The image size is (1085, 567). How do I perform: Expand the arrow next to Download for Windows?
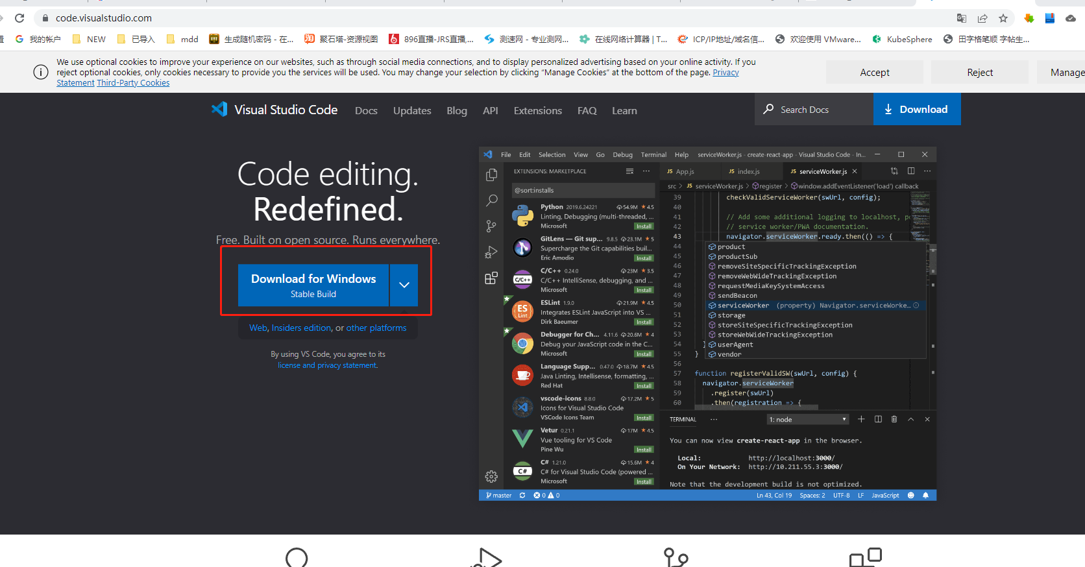coord(404,285)
